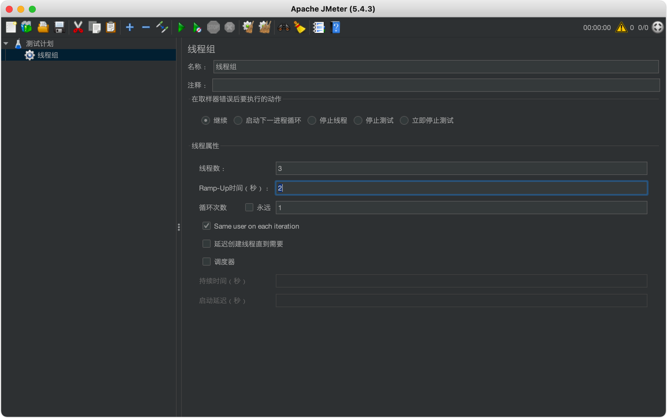Screen dimensions: 667x418
Task: Copy the selected element
Action: point(94,27)
